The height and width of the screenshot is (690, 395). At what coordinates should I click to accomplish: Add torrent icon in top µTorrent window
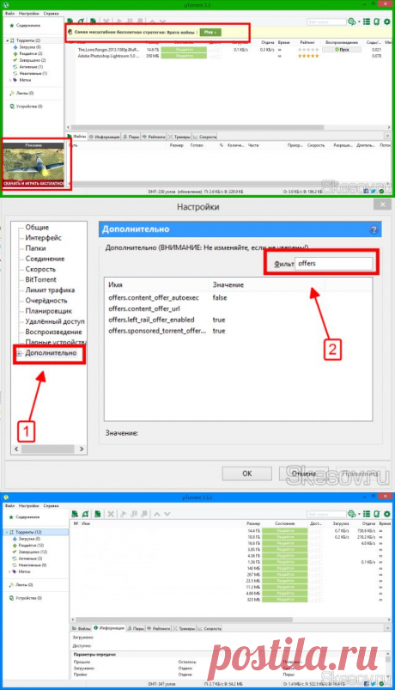(x=70, y=21)
